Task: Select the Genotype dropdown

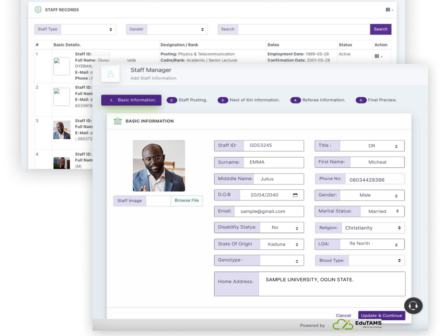Action: 281,261
